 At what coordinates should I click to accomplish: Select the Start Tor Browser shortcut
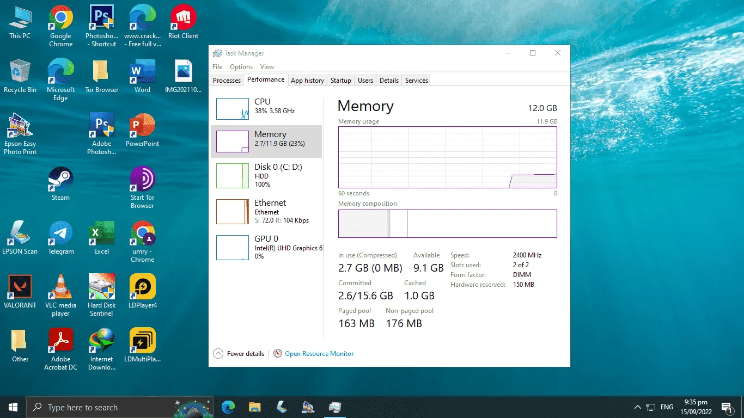(142, 188)
